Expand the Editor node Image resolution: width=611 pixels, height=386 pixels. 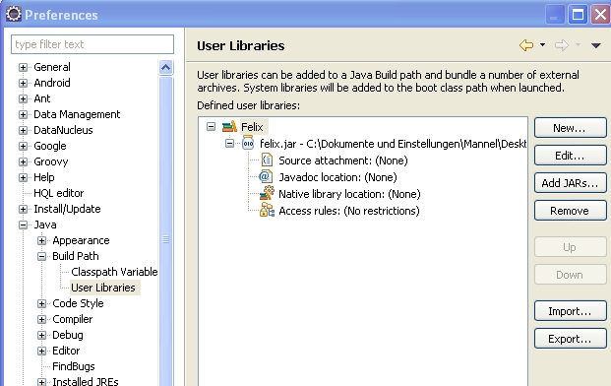point(41,351)
